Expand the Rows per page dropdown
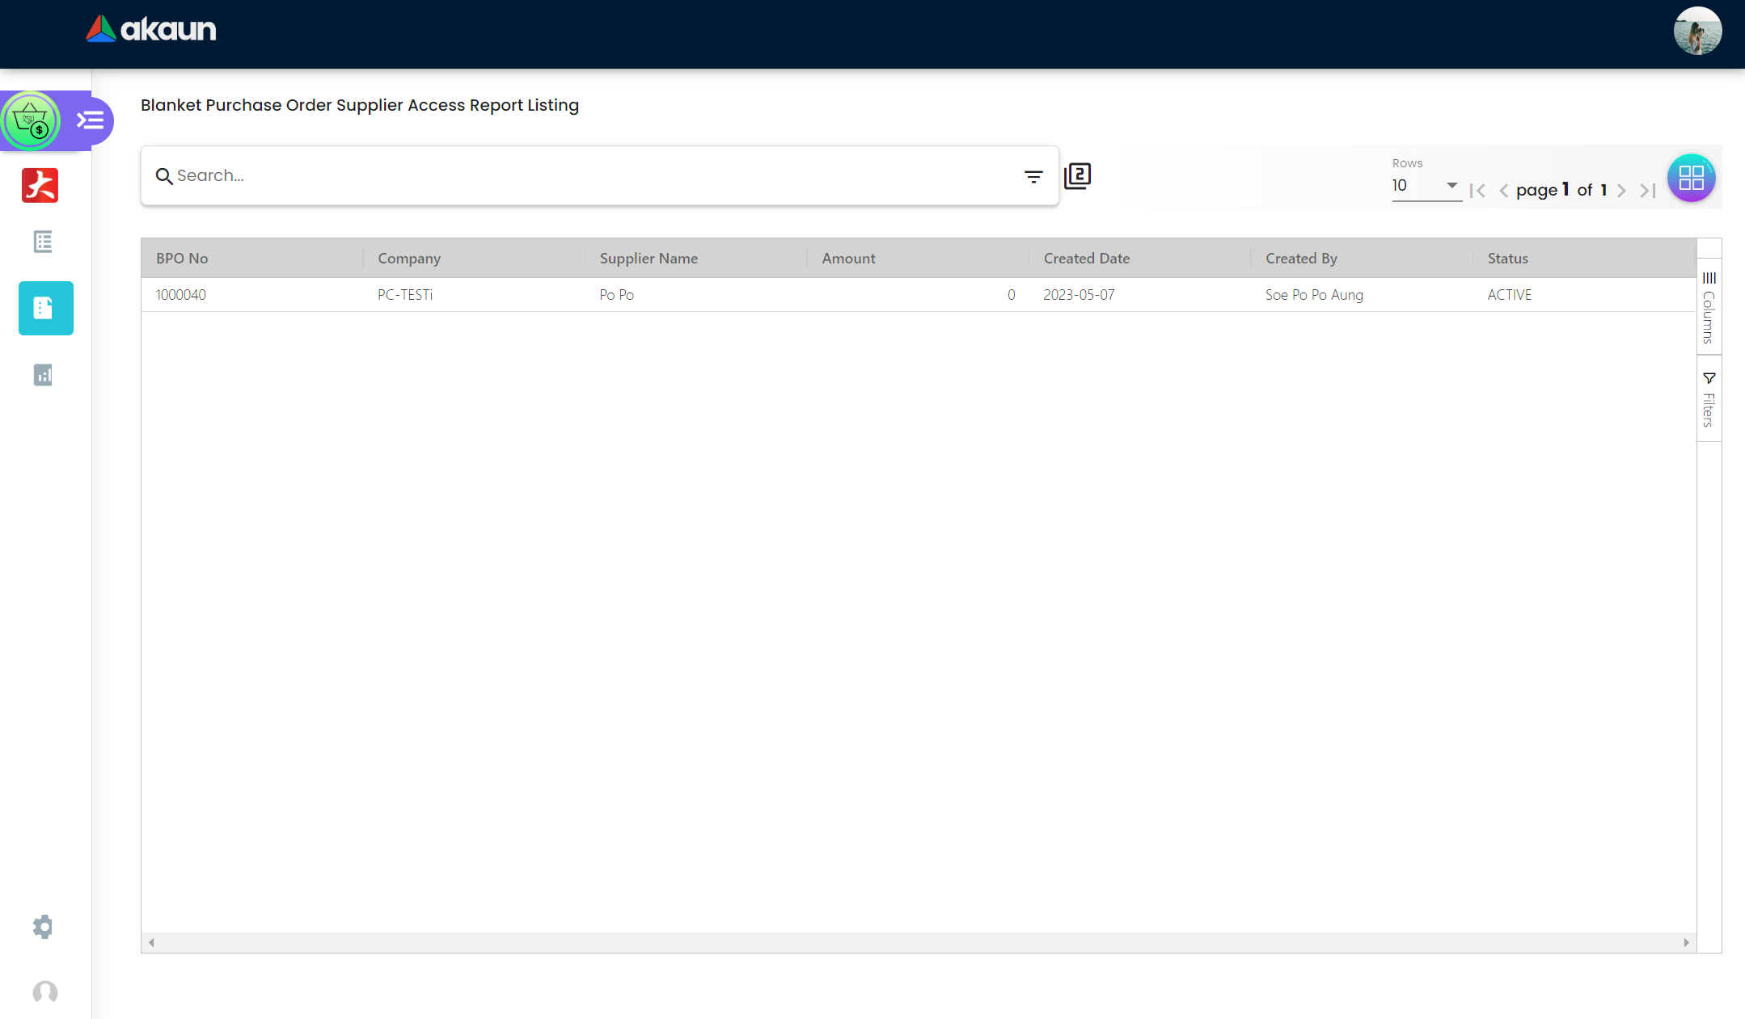This screenshot has width=1745, height=1019. click(x=1426, y=186)
